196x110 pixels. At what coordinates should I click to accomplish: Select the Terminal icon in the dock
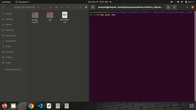click(22, 106)
